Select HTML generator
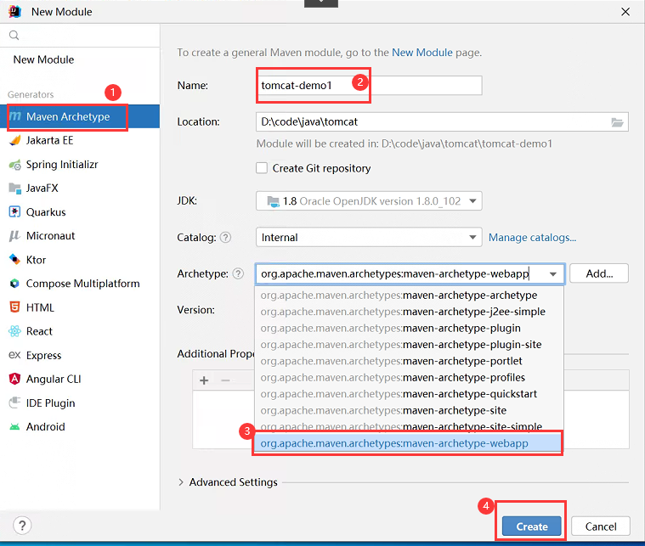The width and height of the screenshot is (645, 546). pyautogui.click(x=80, y=307)
